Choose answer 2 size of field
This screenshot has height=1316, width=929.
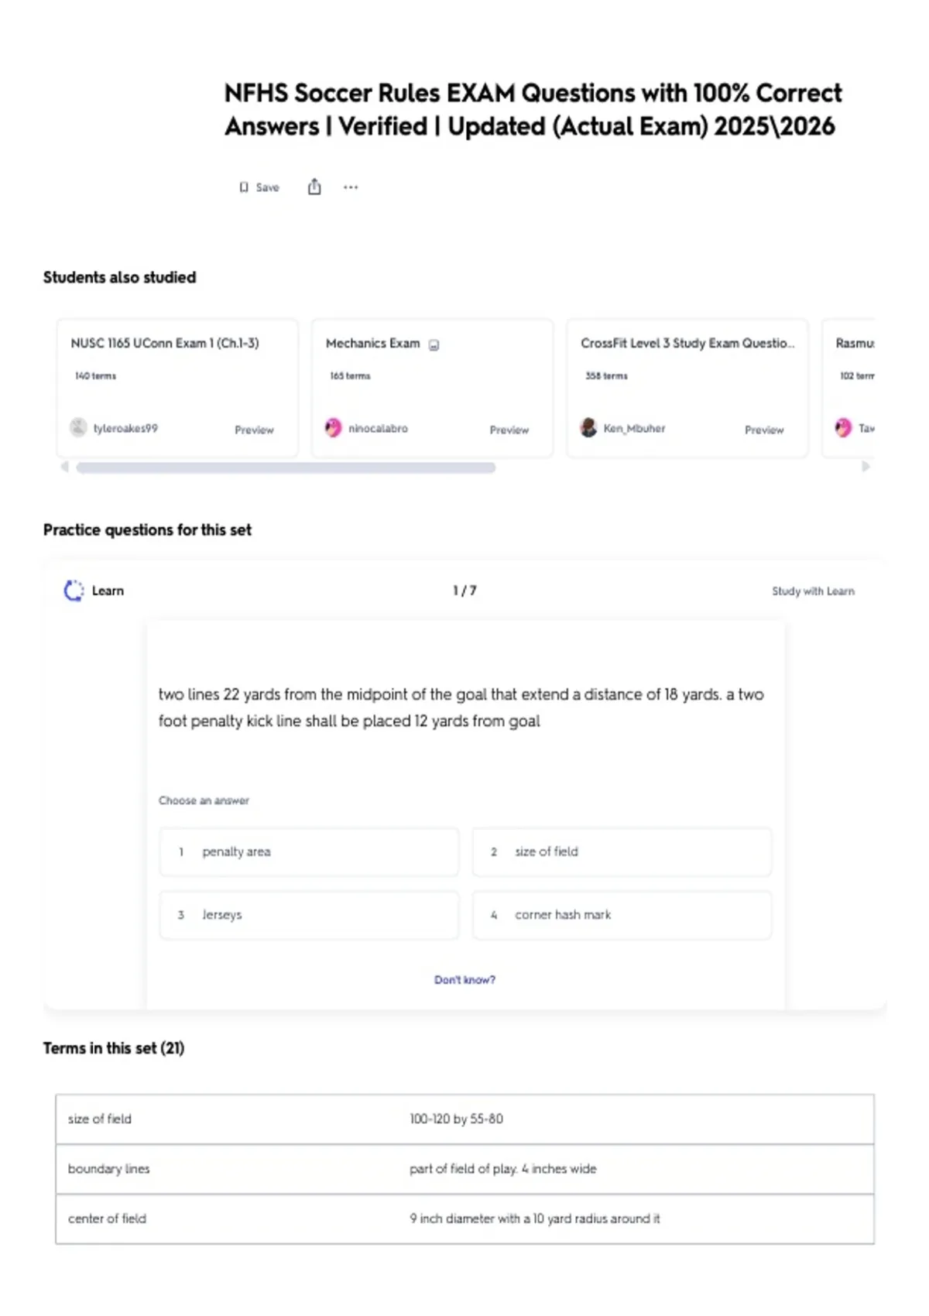click(x=622, y=852)
